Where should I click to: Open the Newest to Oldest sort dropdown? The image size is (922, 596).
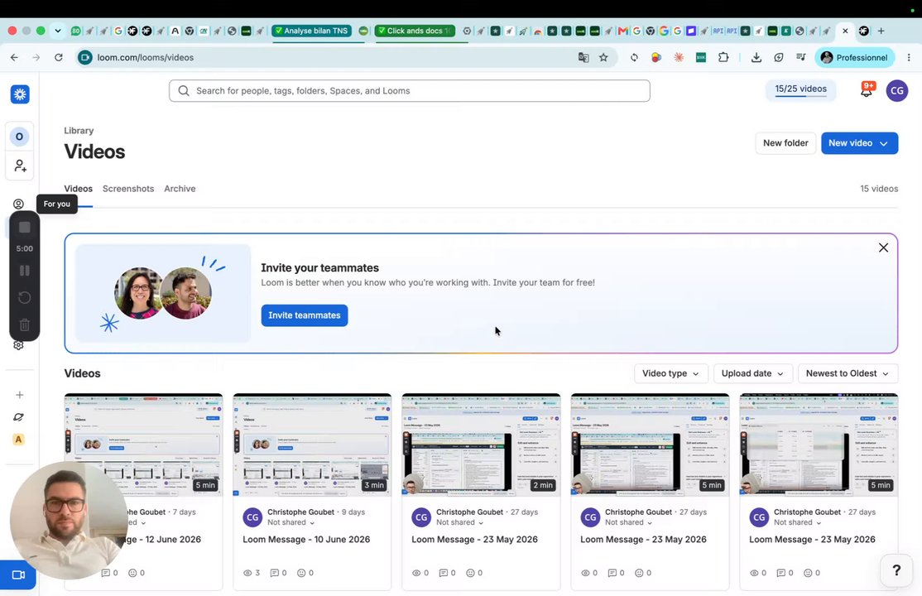(848, 373)
